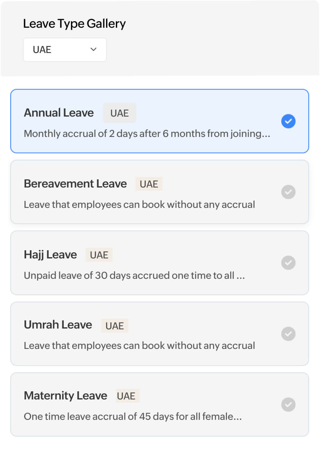Uncheck the Annual Leave blue checkmark
This screenshot has width=320, height=450.
point(288,121)
